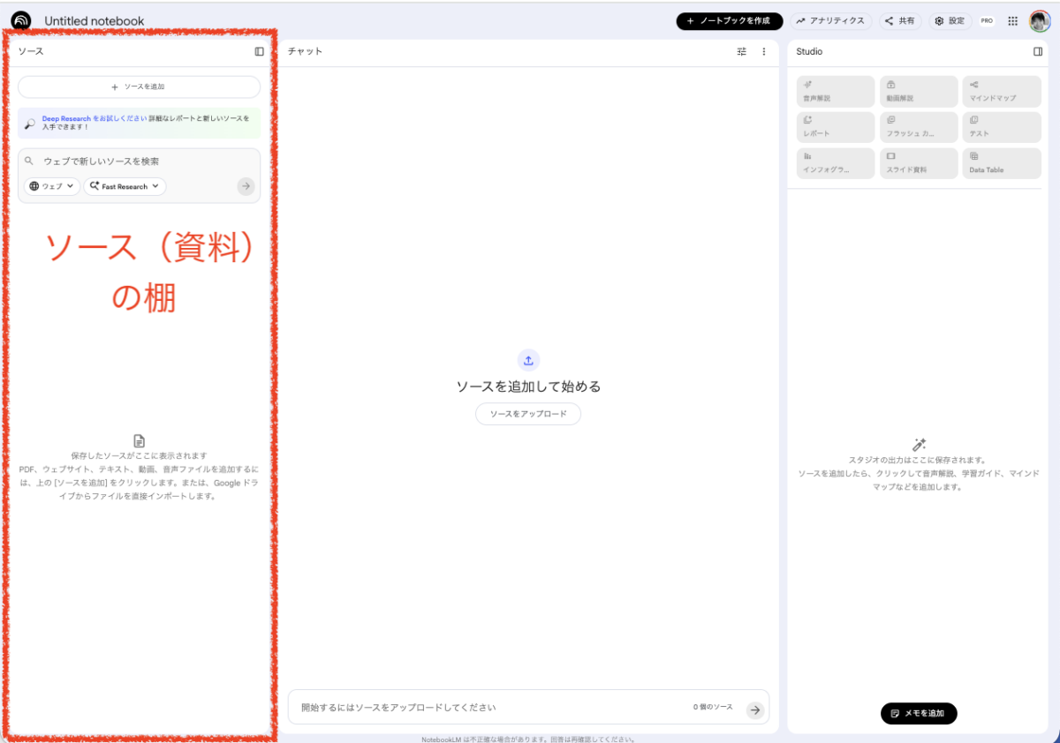This screenshot has height=743, width=1060.
Task: Expand the Fast Research mode dropdown
Action: pyautogui.click(x=125, y=186)
